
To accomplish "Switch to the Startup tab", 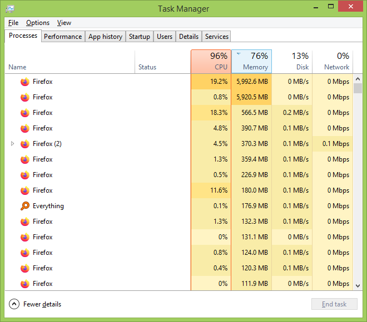I will pyautogui.click(x=140, y=37).
